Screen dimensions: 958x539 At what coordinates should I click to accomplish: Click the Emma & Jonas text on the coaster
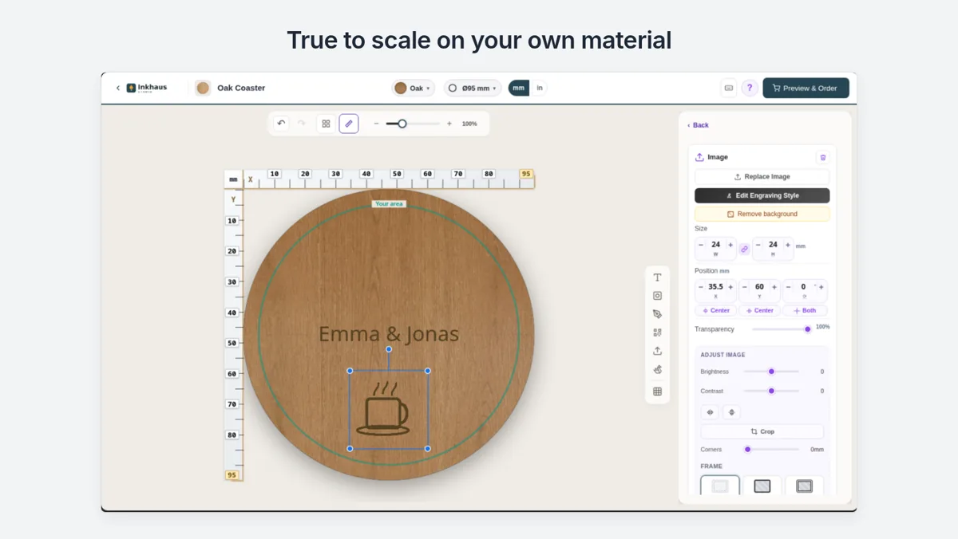click(389, 334)
